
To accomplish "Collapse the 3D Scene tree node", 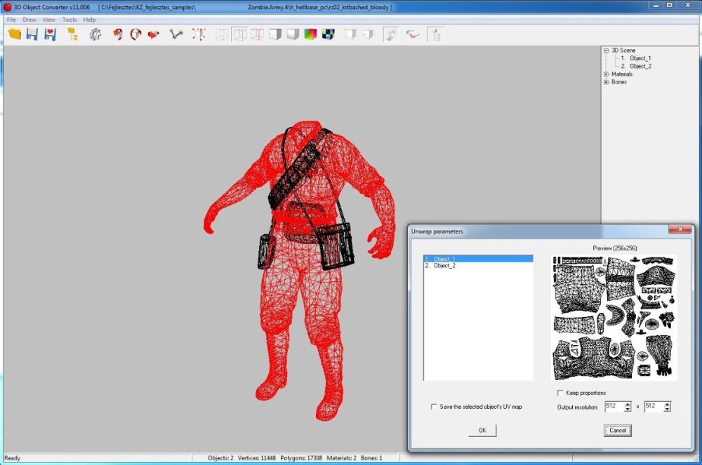I will [606, 50].
